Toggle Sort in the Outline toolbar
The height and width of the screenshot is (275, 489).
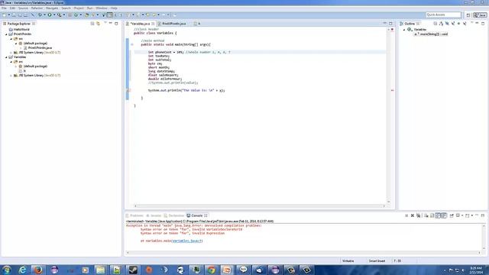tap(441, 24)
